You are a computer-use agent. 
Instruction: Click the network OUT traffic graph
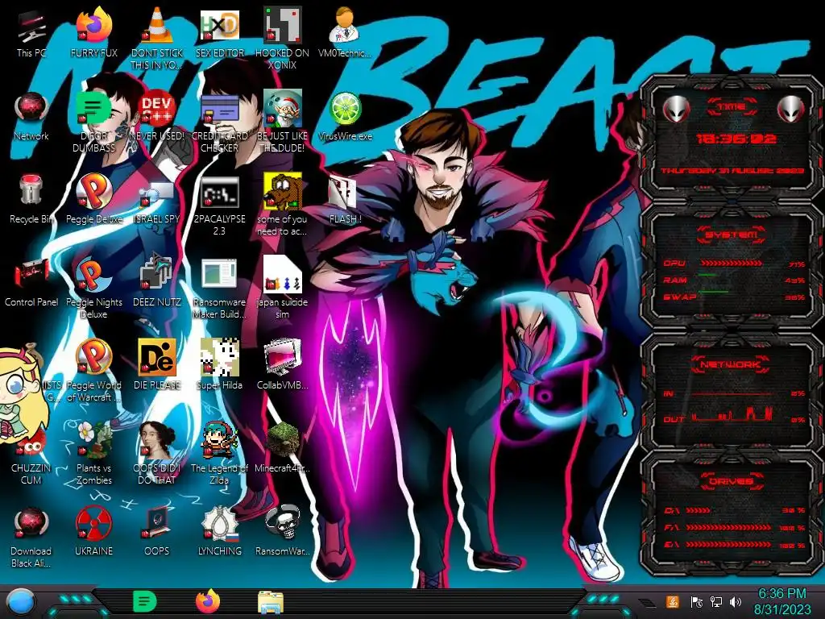pyautogui.click(x=732, y=416)
